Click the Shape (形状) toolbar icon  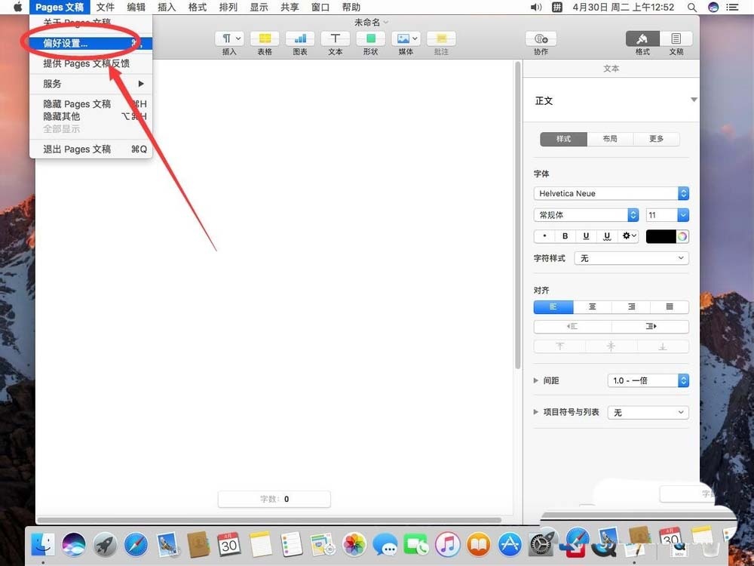(x=370, y=38)
